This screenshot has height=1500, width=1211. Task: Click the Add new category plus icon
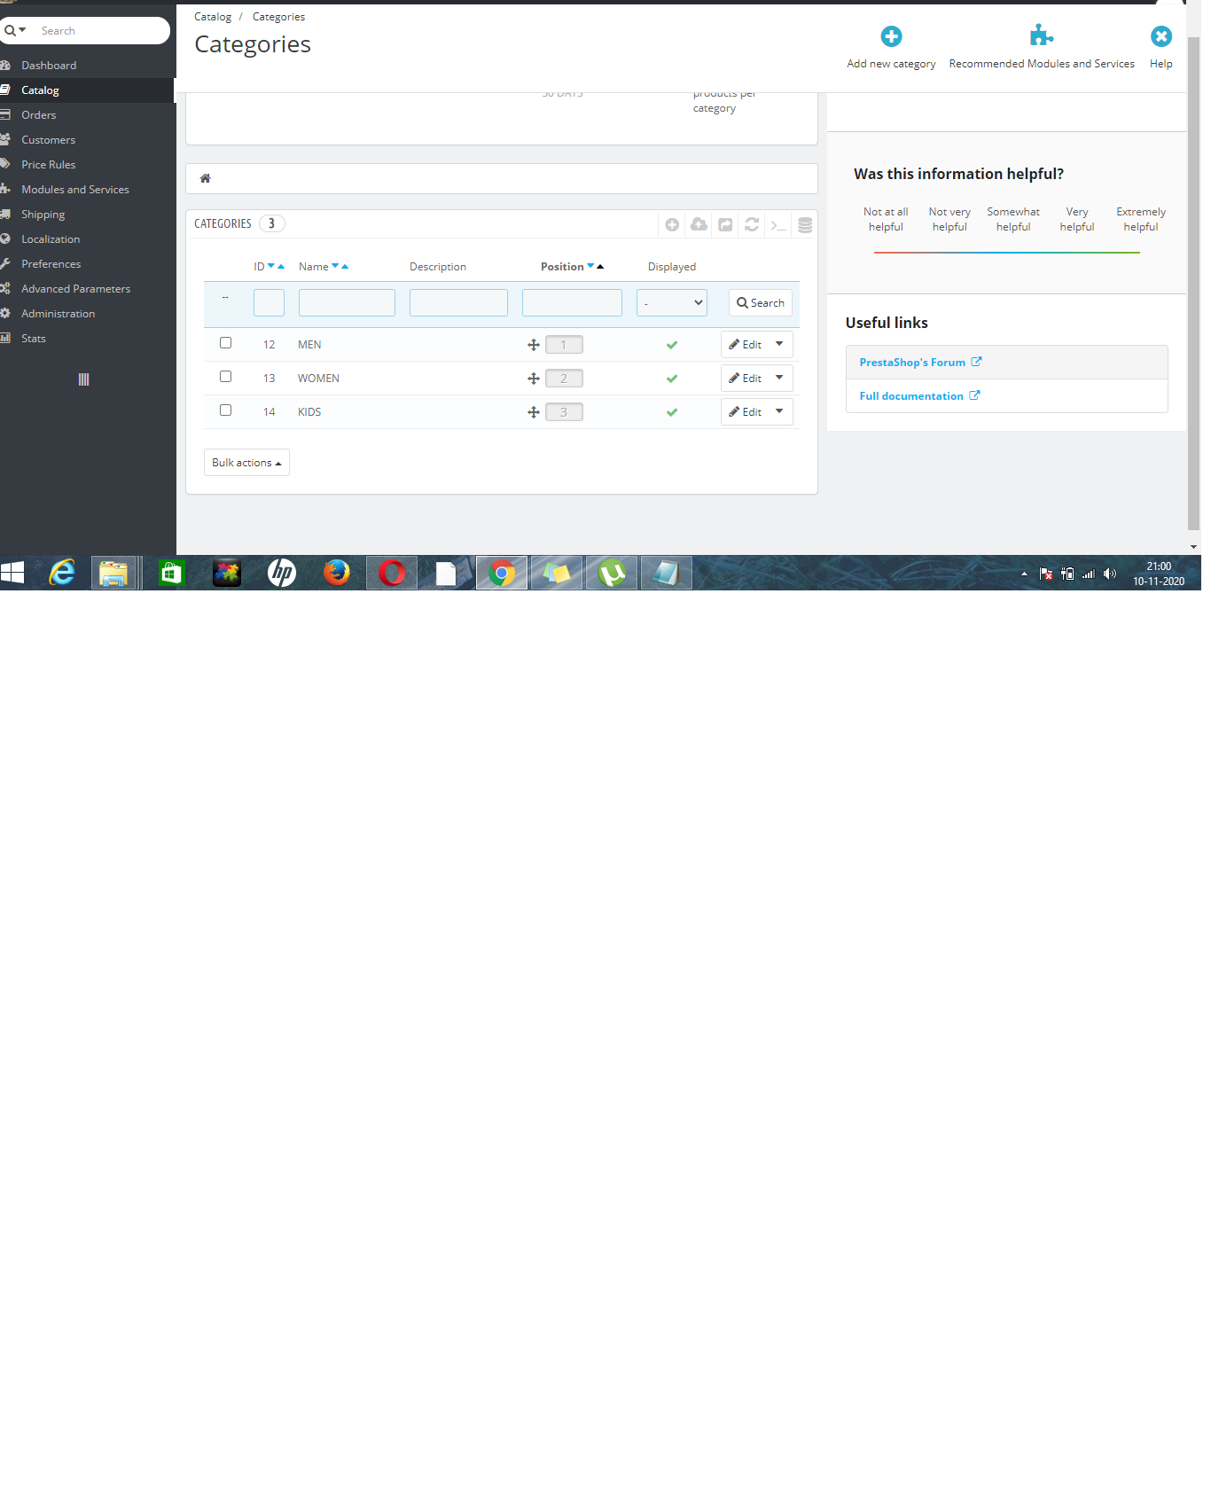tap(891, 36)
